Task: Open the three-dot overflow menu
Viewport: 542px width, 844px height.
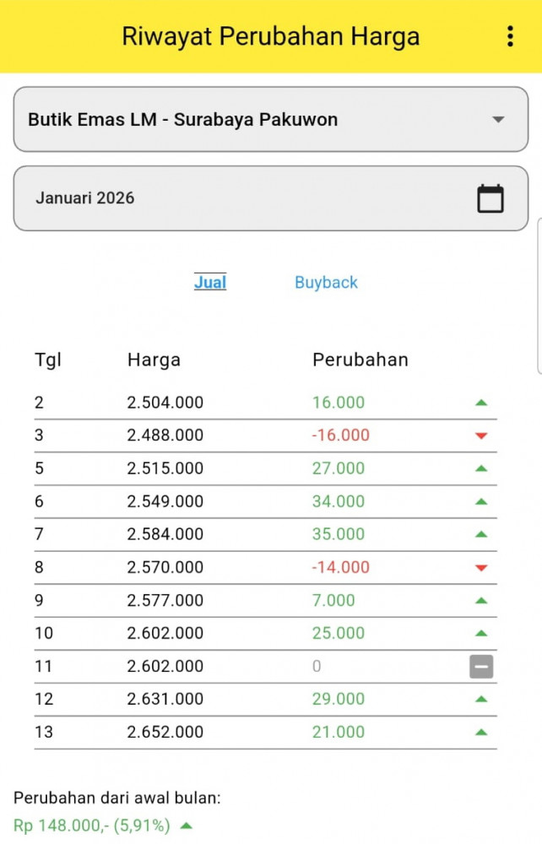Action: (510, 36)
